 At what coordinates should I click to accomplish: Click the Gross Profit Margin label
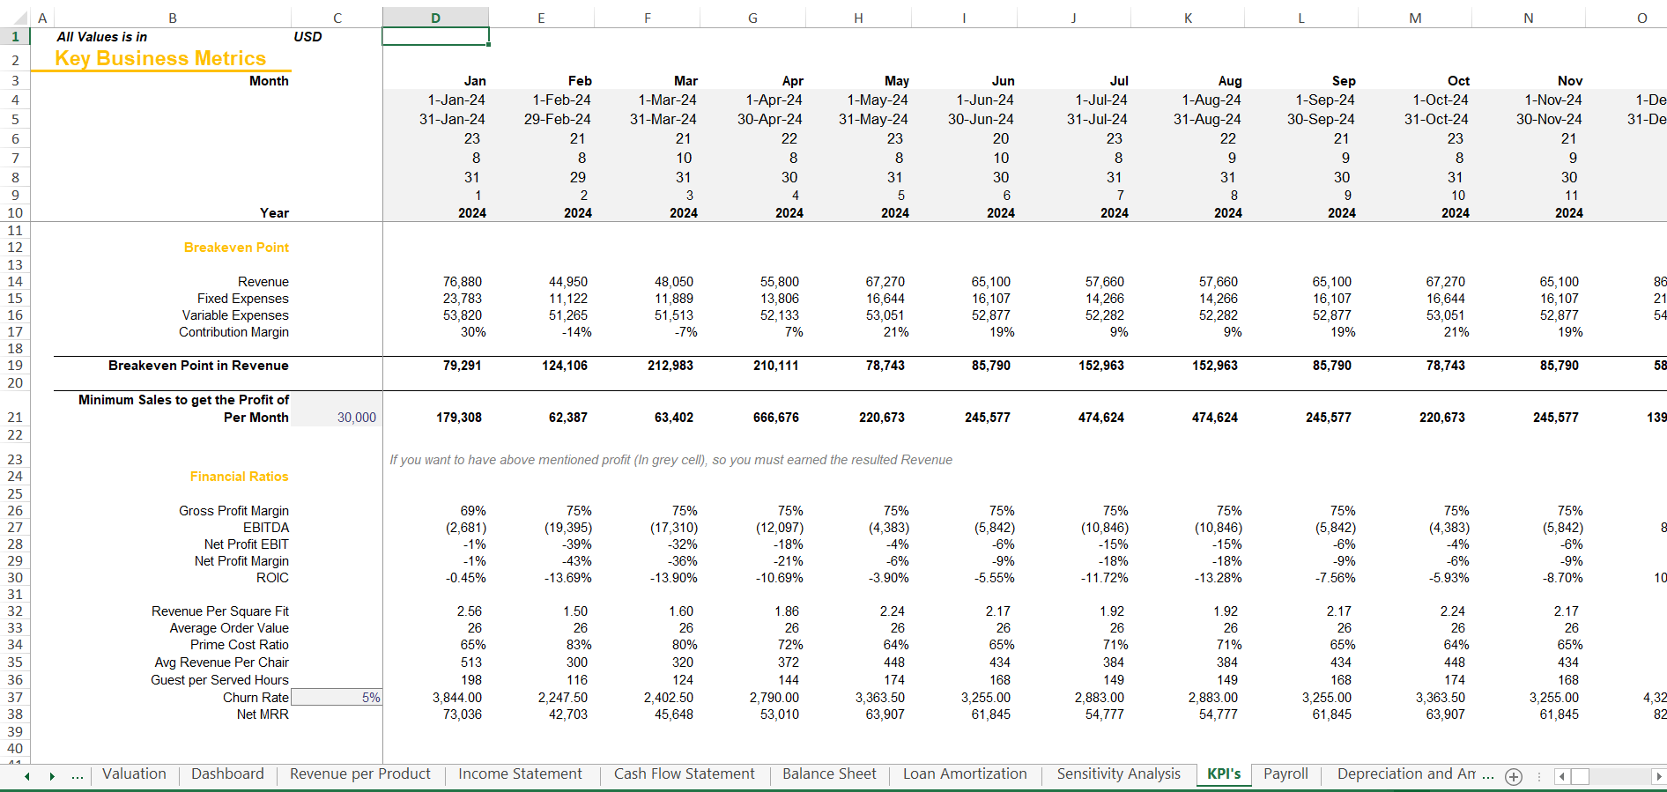tap(233, 511)
